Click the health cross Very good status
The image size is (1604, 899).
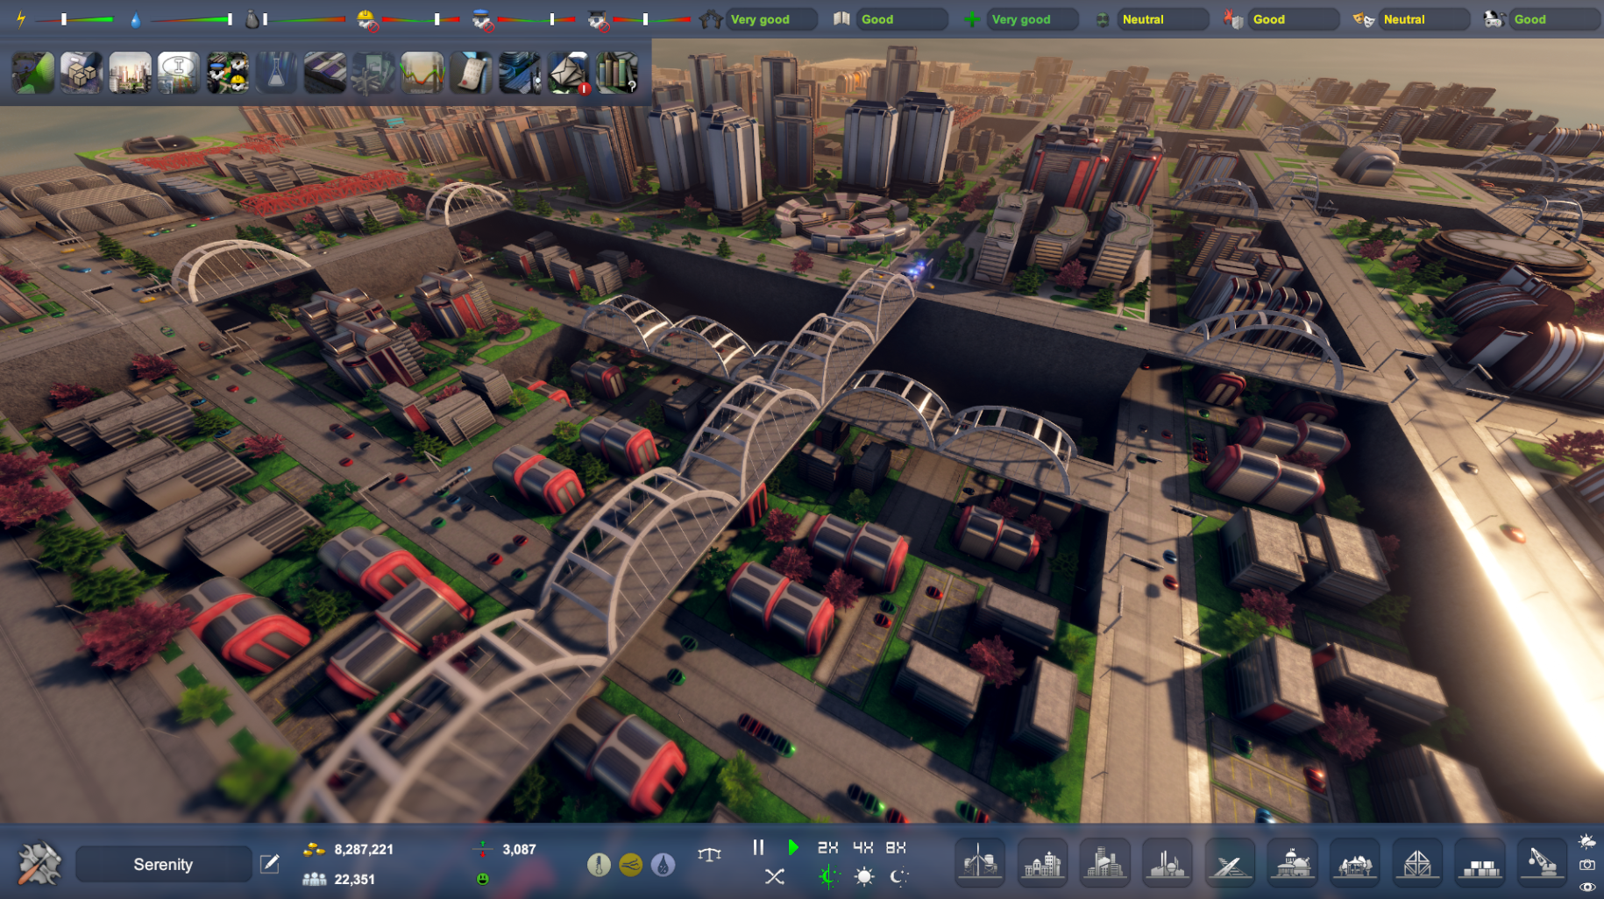[x=1032, y=19]
